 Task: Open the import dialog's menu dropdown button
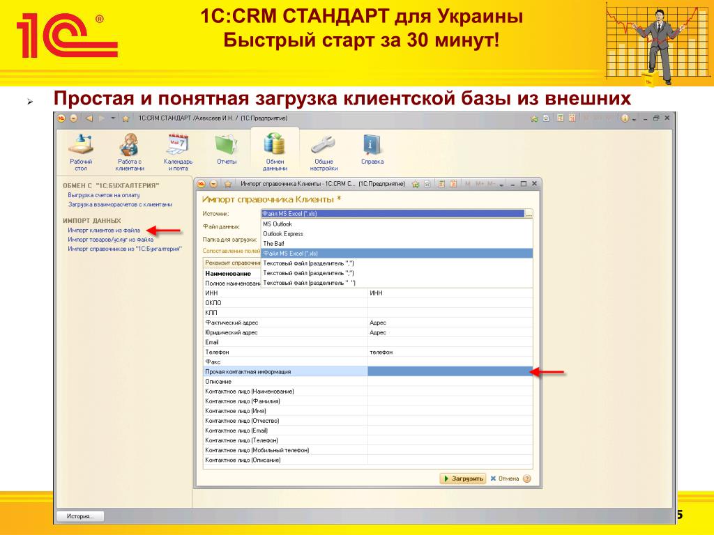coord(213,184)
